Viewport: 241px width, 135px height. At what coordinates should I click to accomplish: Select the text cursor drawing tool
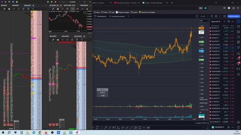coord(97,127)
